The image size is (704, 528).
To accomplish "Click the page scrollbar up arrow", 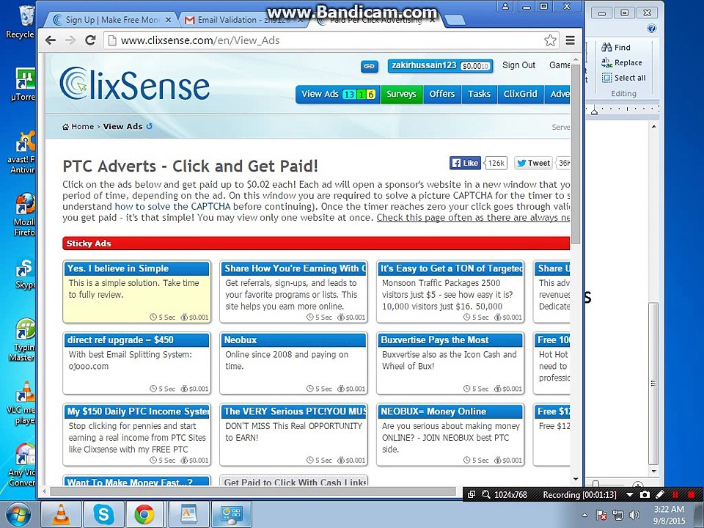I will [576, 59].
